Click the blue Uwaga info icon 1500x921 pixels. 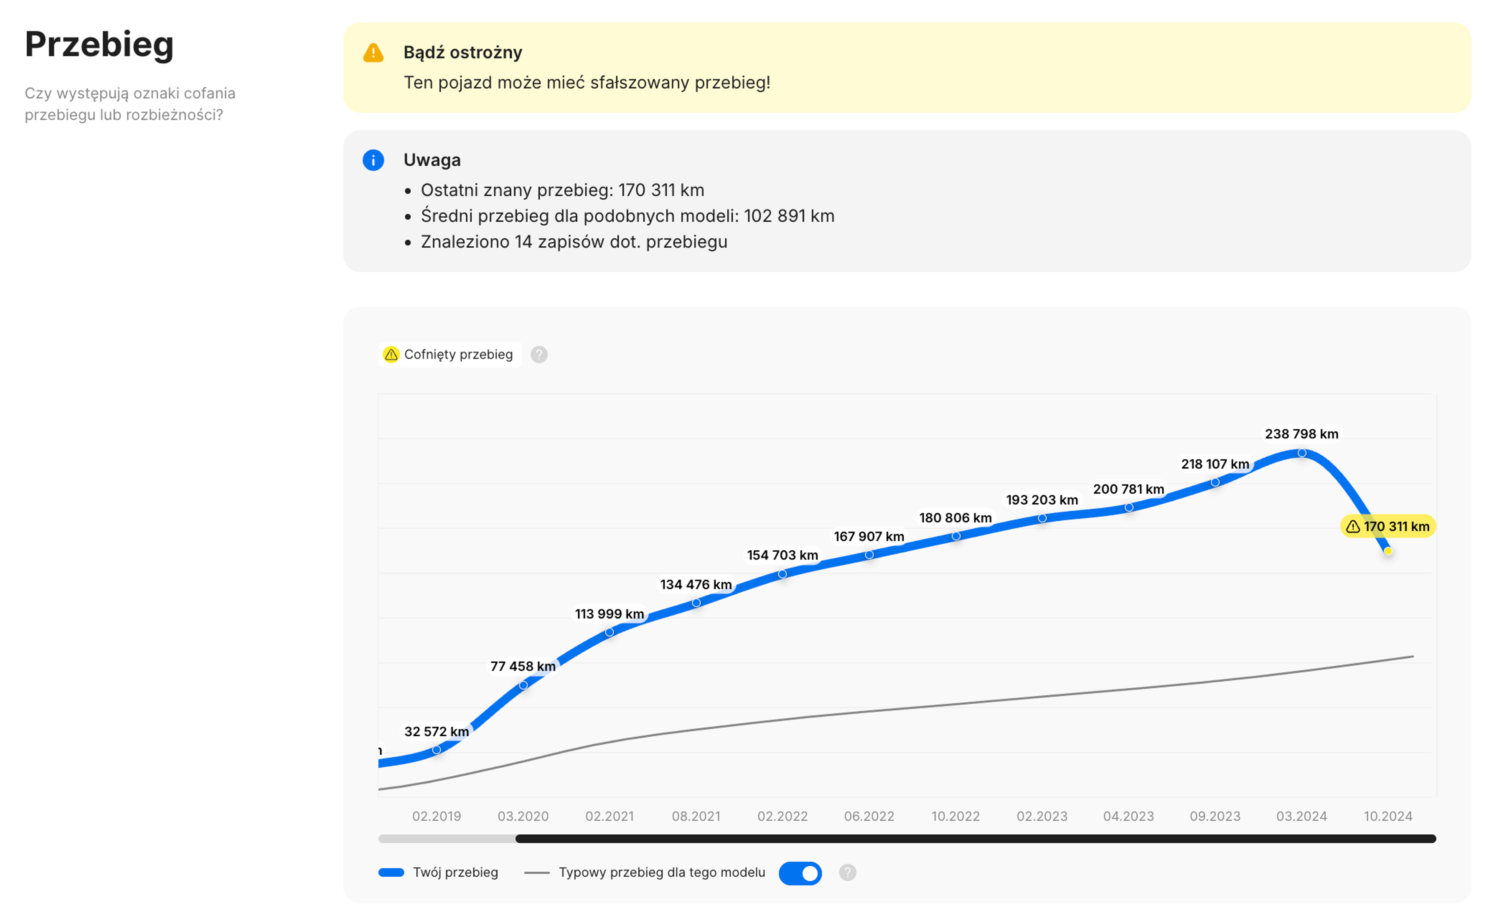(x=373, y=160)
